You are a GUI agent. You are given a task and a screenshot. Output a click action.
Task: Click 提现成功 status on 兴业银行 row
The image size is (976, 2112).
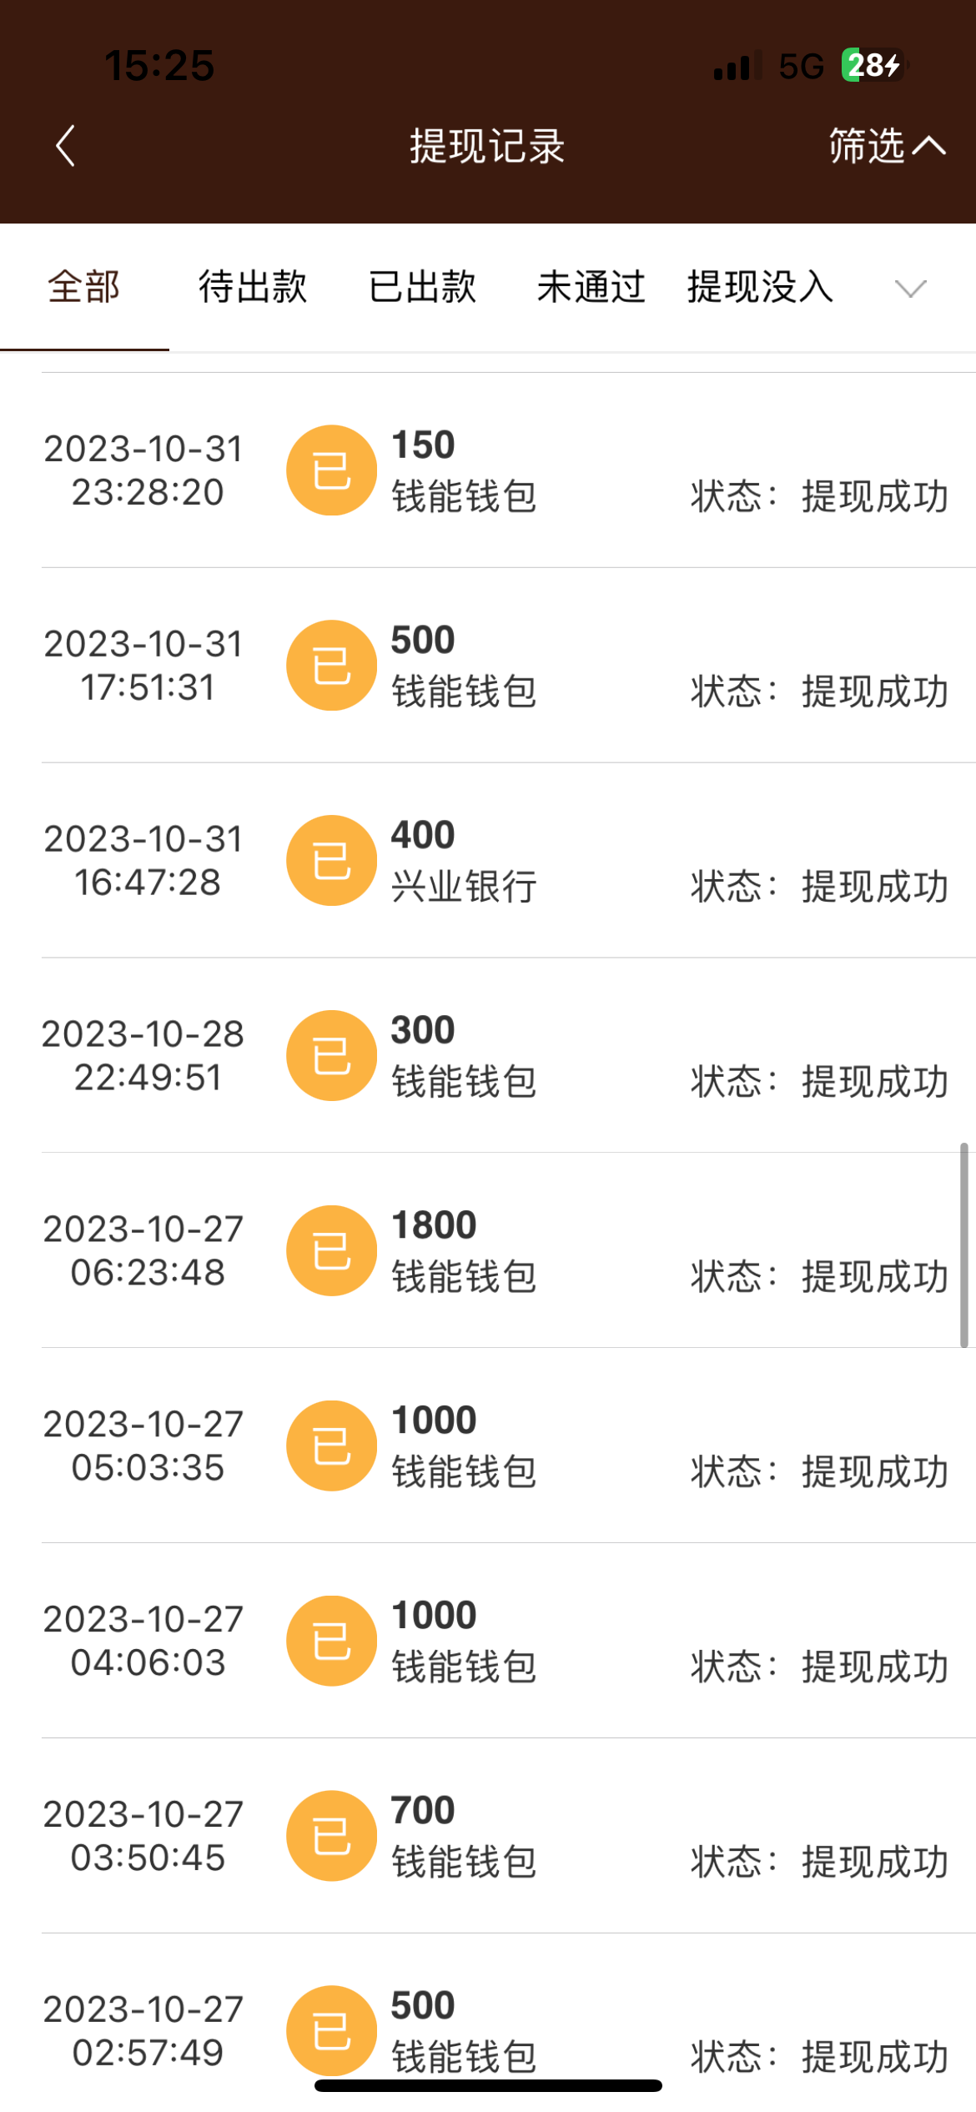(874, 887)
